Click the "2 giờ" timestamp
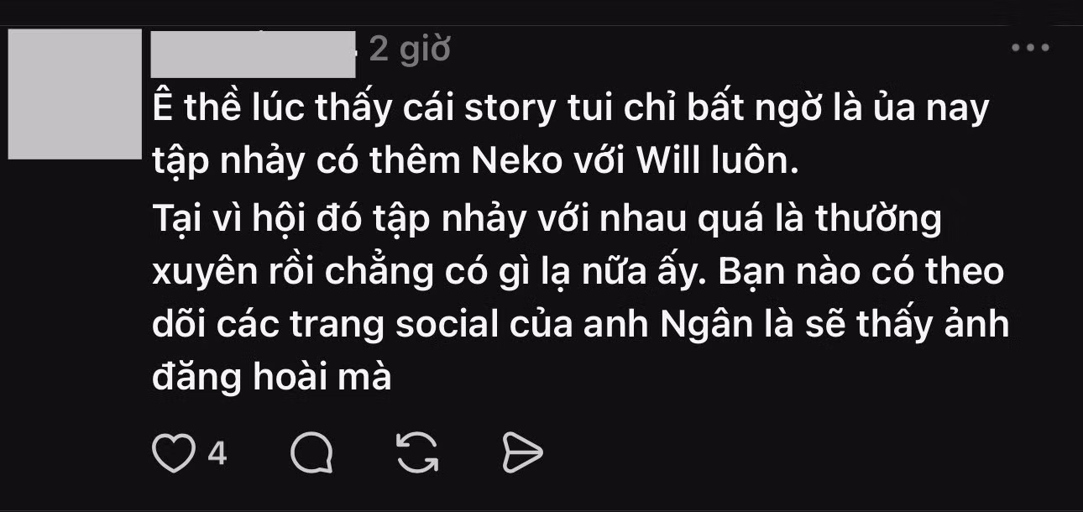The width and height of the screenshot is (1083, 512). point(410,50)
